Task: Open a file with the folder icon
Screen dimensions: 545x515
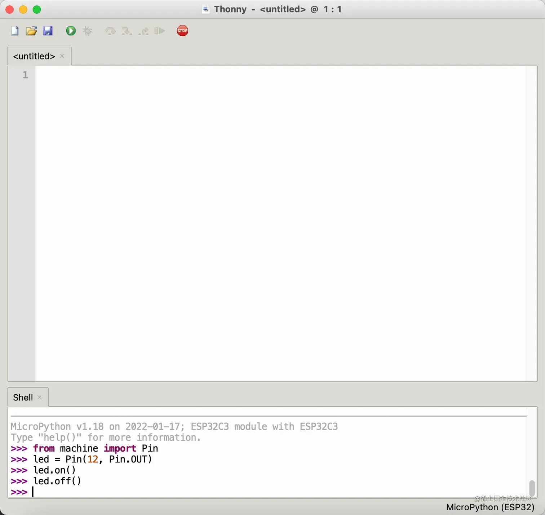Action: click(x=31, y=31)
